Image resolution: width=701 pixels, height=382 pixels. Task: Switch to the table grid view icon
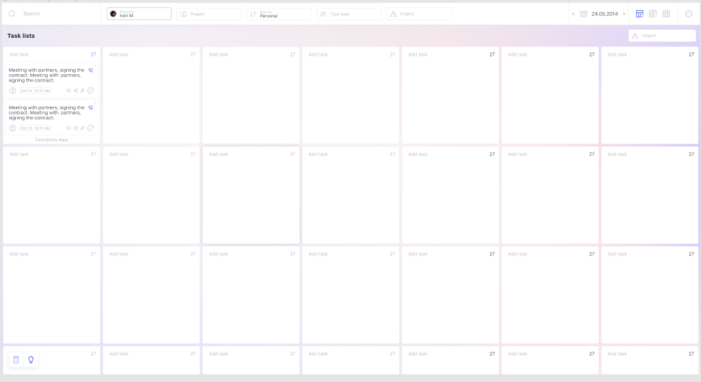[x=666, y=14]
